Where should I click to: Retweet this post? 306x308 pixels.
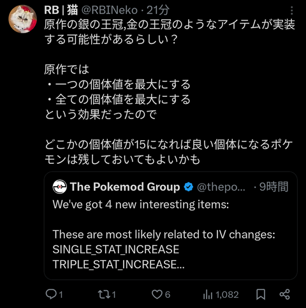point(104,295)
